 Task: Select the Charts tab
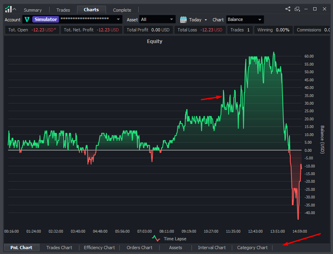coord(92,10)
